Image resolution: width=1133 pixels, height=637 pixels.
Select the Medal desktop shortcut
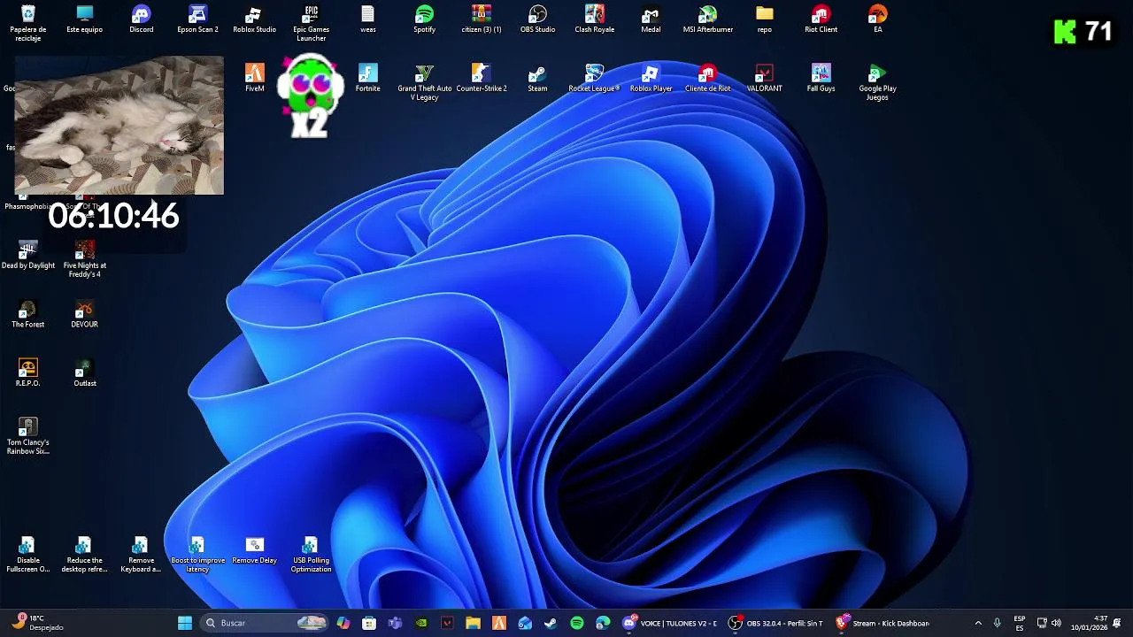tap(651, 19)
